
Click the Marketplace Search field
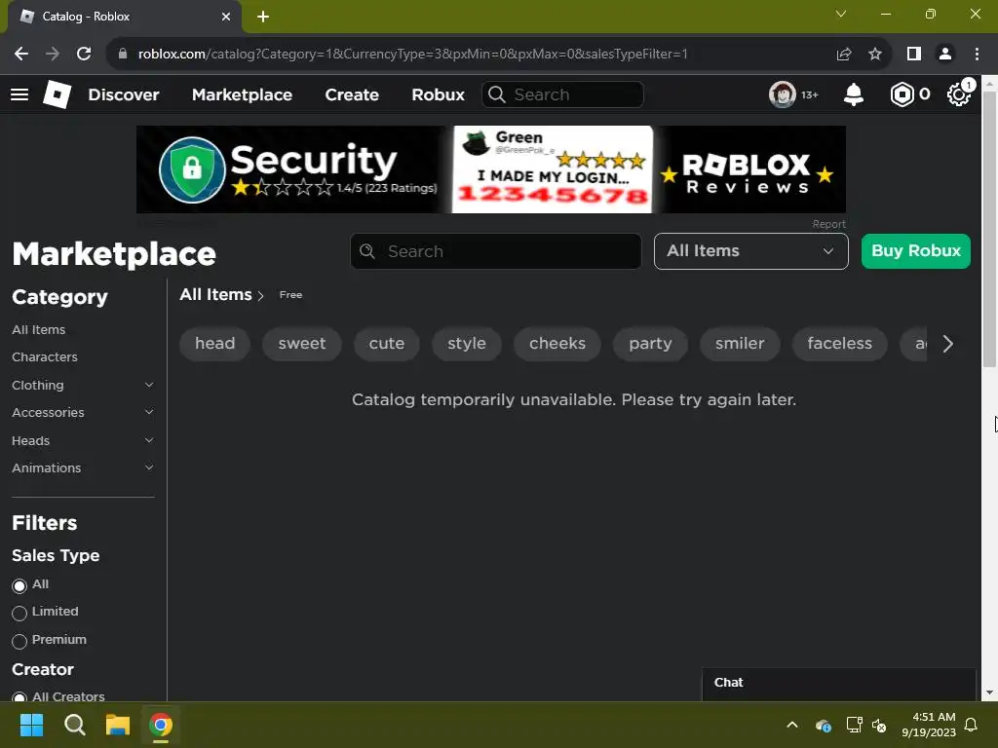(x=496, y=251)
